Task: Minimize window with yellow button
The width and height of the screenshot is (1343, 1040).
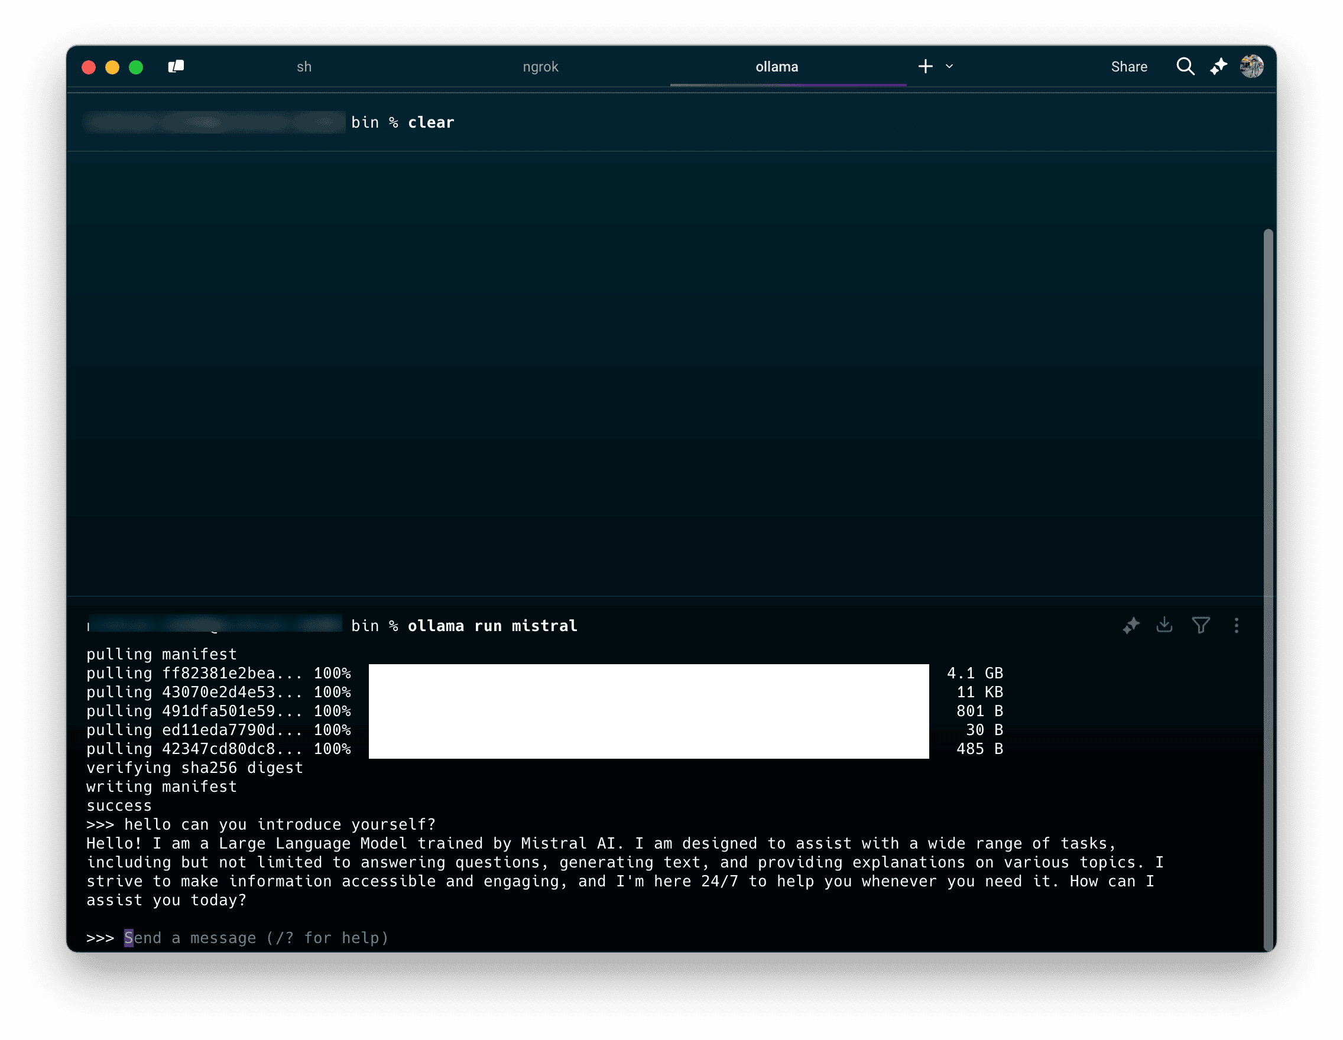Action: 112,67
